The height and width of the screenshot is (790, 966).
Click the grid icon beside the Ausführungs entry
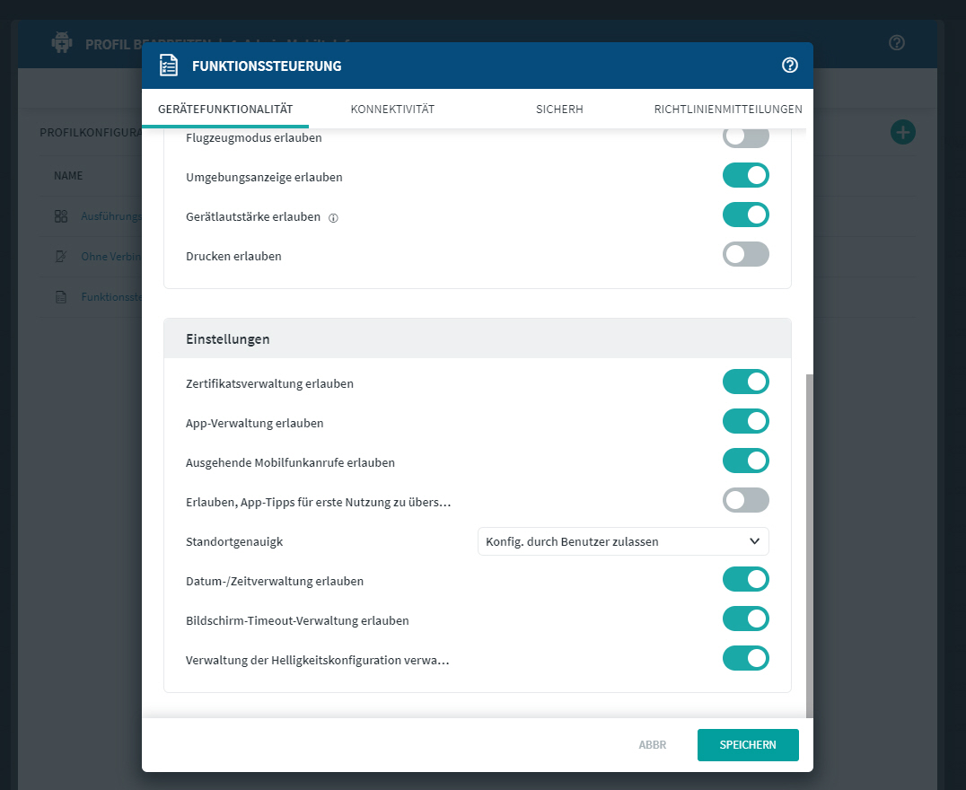coord(61,216)
